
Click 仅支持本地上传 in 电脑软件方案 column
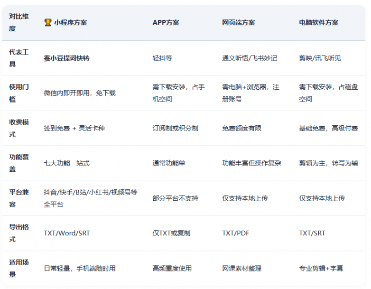click(322, 198)
